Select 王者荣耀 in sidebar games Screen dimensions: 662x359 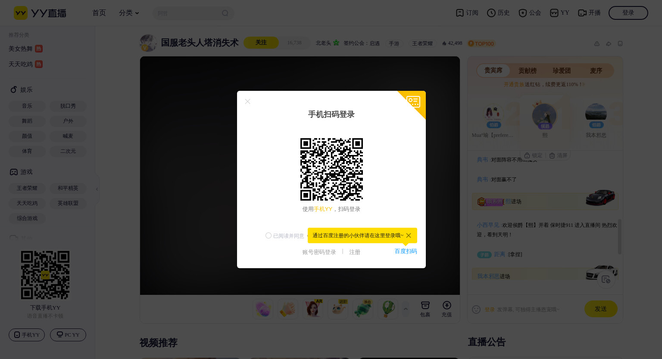(27, 188)
